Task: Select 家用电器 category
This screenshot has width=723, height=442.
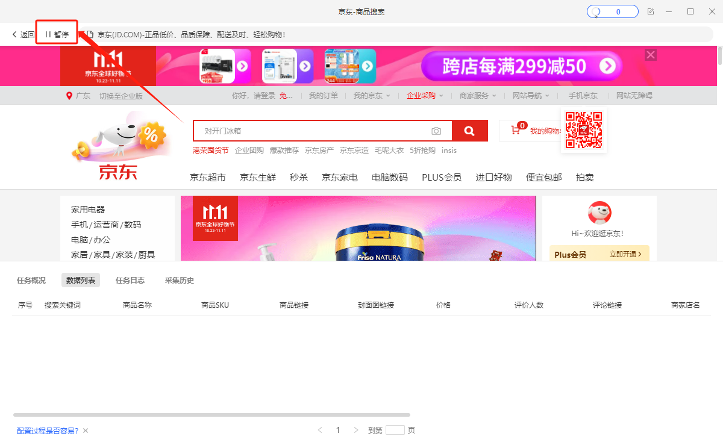Action: (x=88, y=210)
